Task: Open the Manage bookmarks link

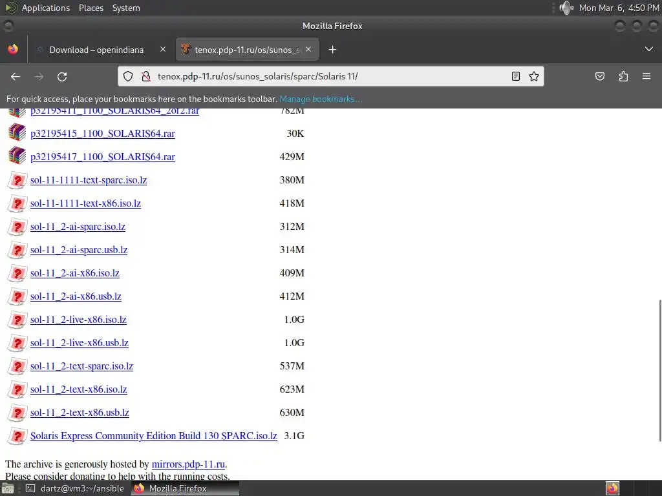Action: click(x=321, y=99)
